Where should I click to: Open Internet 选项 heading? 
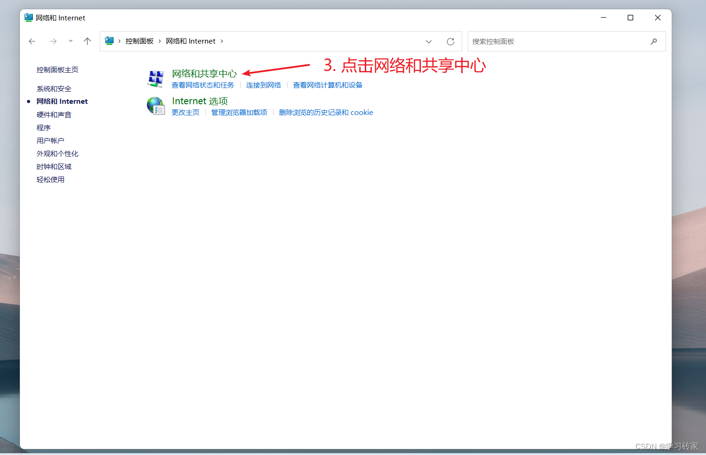(200, 101)
